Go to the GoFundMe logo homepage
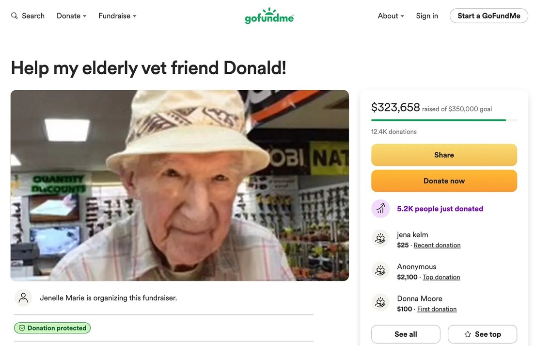 tap(269, 16)
